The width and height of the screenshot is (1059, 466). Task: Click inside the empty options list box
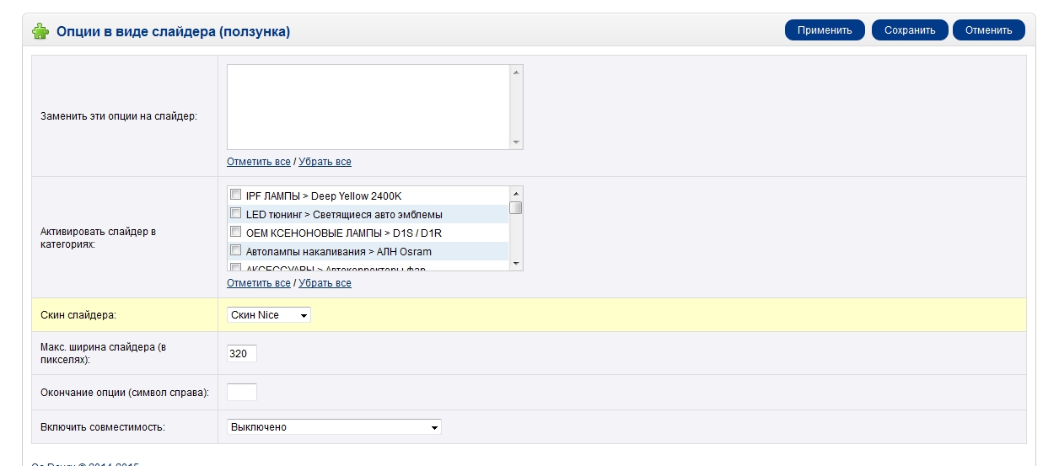point(368,106)
